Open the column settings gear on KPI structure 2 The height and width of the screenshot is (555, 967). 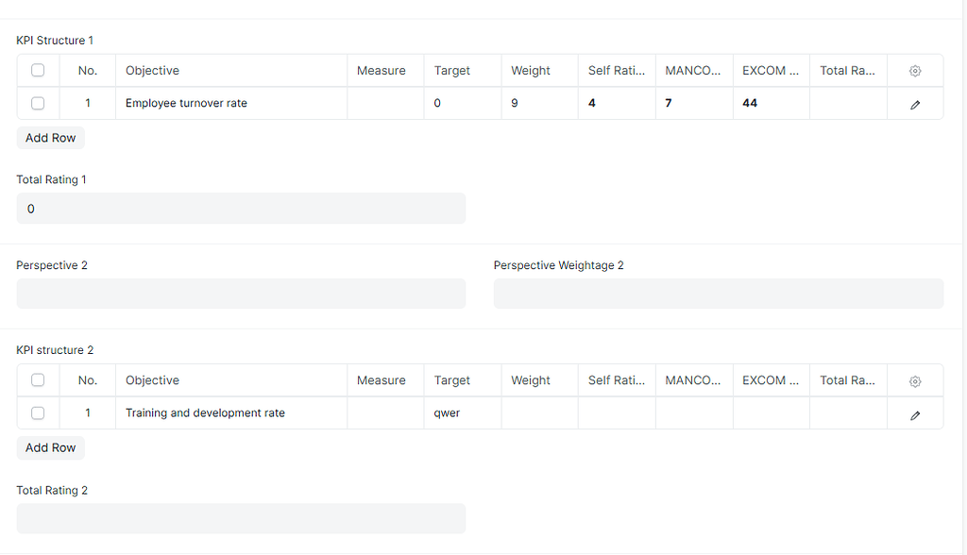tap(914, 380)
